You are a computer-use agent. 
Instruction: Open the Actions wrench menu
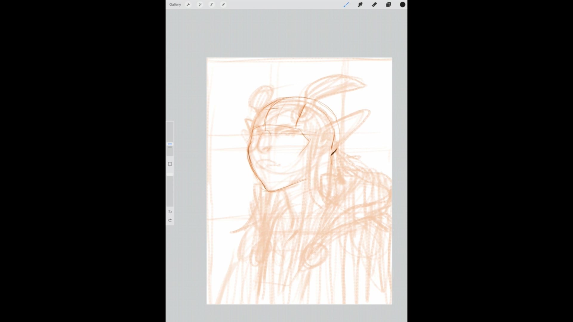coord(188,4)
